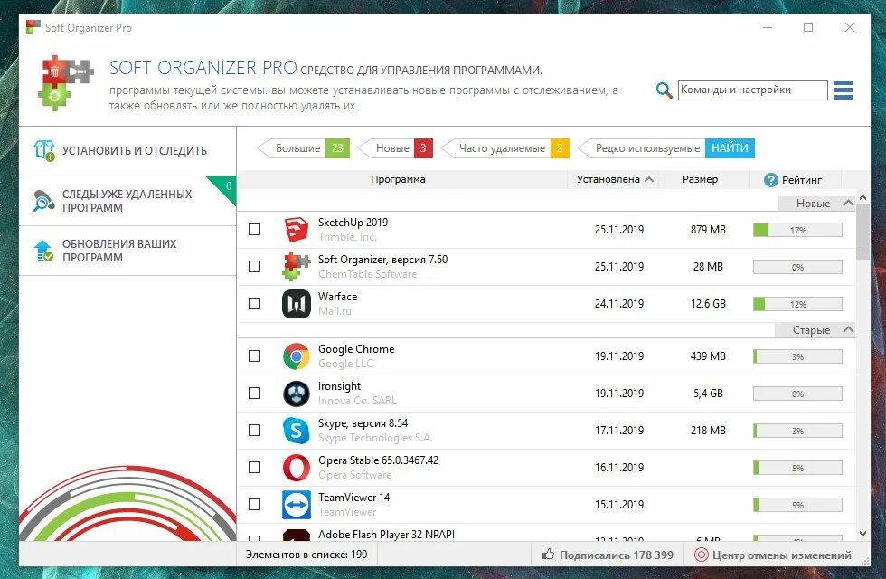
Task: Open Центр отмены изменений
Action: (x=772, y=555)
